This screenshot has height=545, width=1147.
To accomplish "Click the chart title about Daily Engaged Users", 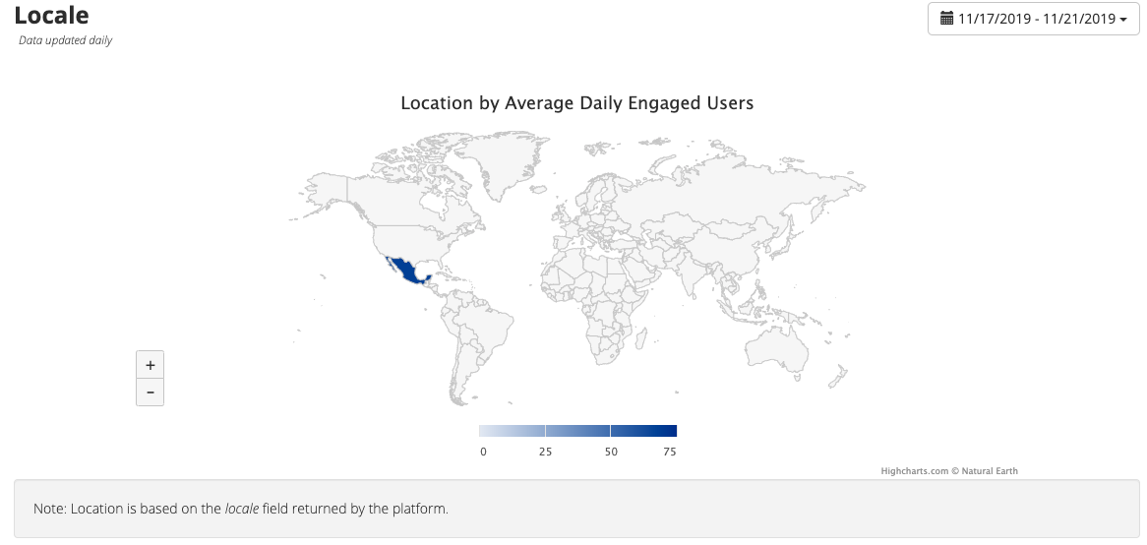I will (576, 103).
